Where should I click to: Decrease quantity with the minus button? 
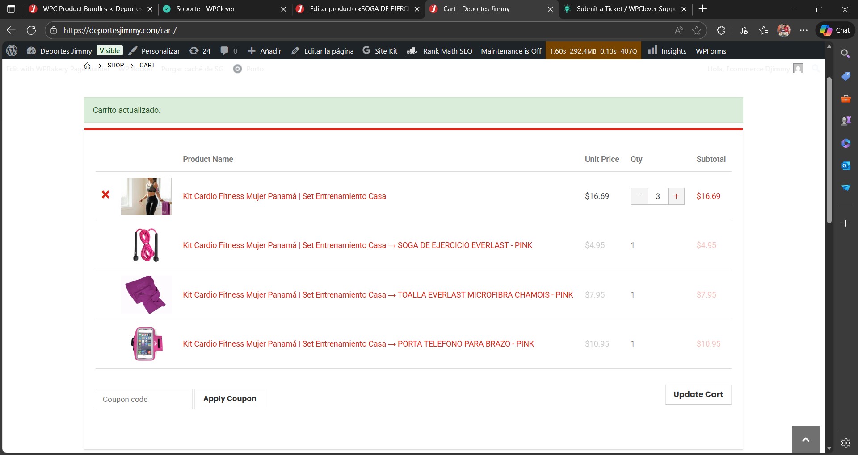point(639,196)
